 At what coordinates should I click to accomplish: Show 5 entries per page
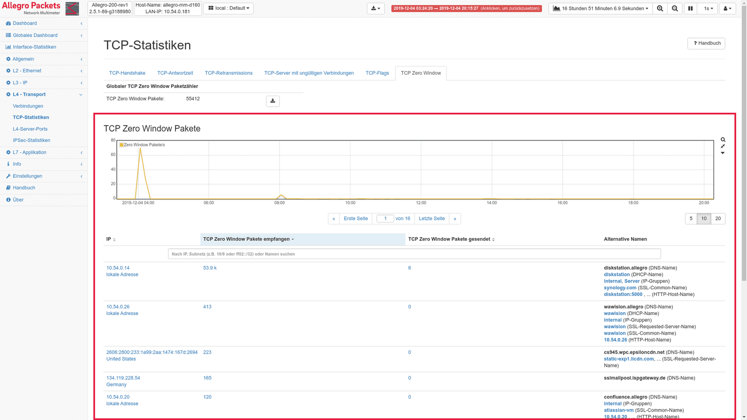[x=691, y=218]
